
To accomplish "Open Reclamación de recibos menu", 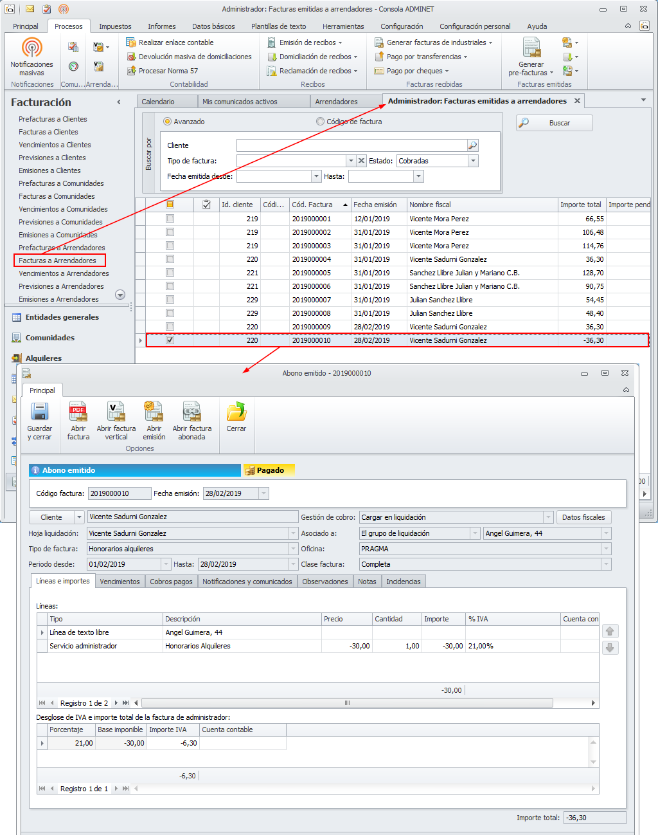I will click(312, 71).
